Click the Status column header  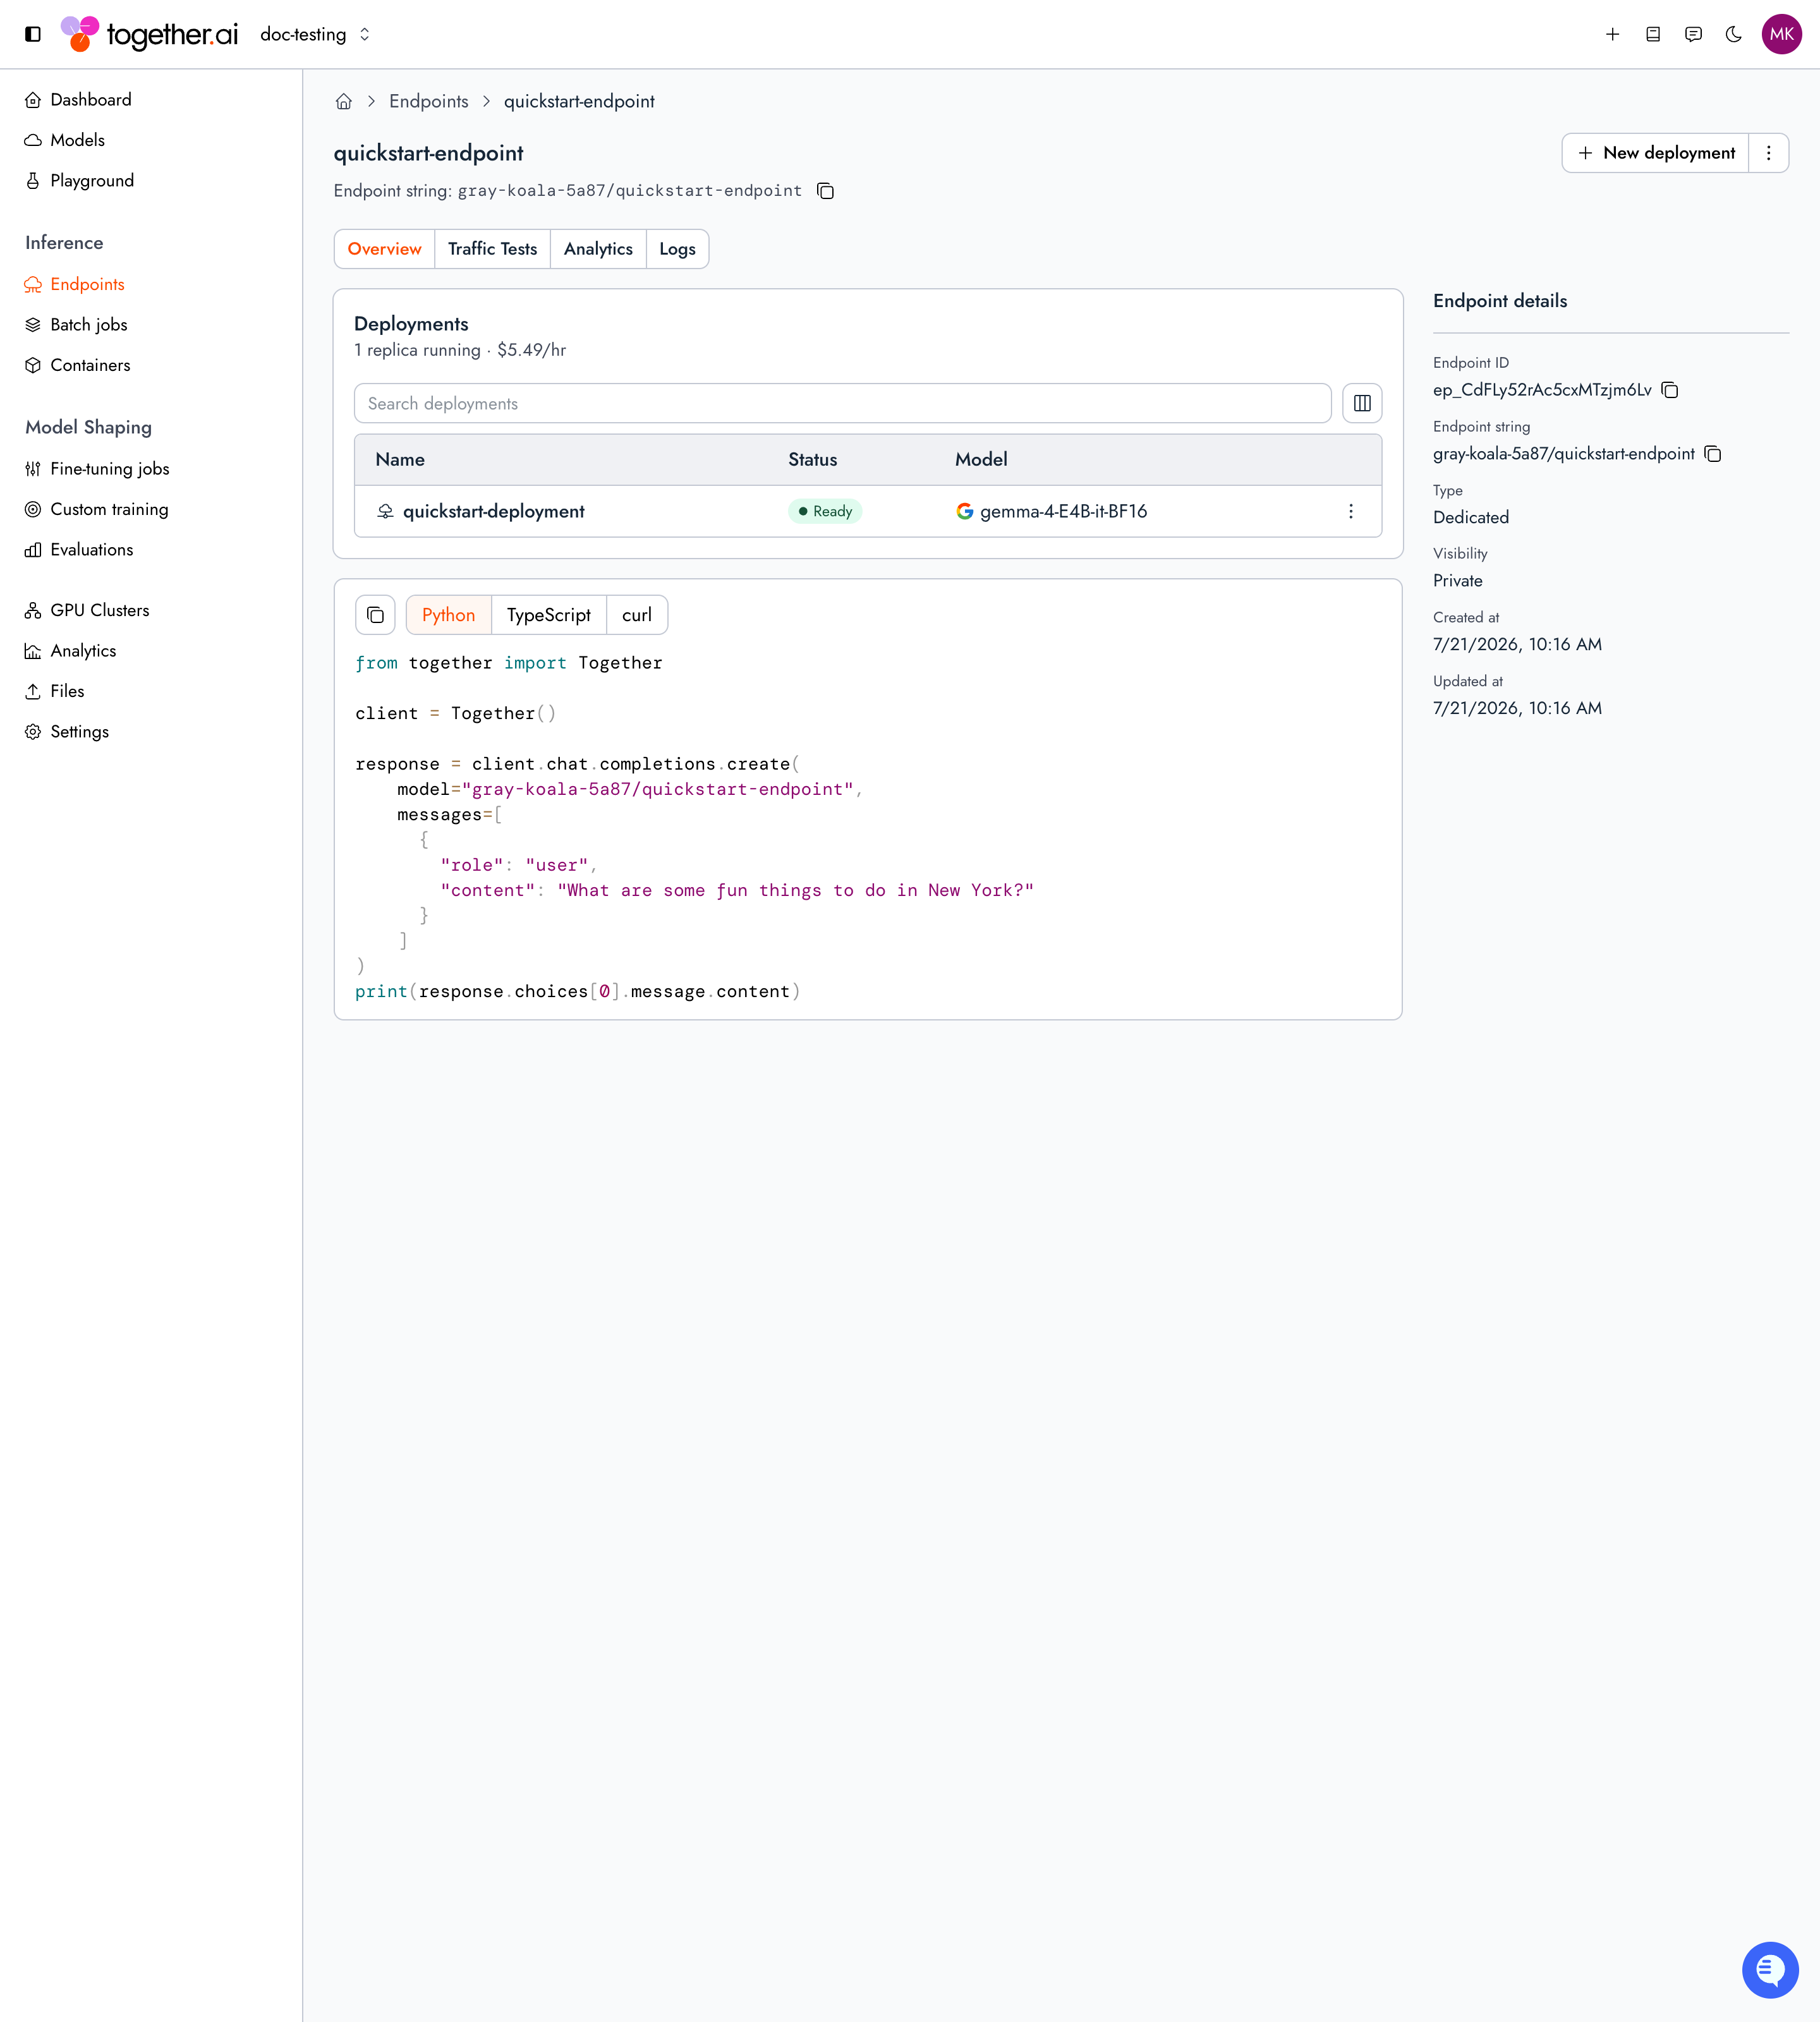(812, 460)
